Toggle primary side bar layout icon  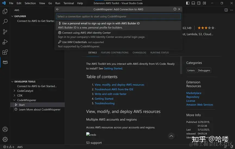[x=188, y=3]
